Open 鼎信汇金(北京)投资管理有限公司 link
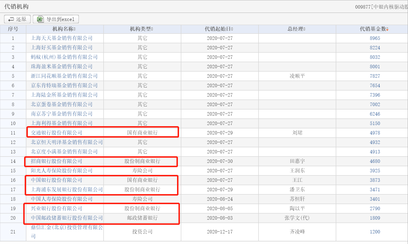The height and width of the screenshot is (244, 408). pyautogui.click(x=67, y=232)
